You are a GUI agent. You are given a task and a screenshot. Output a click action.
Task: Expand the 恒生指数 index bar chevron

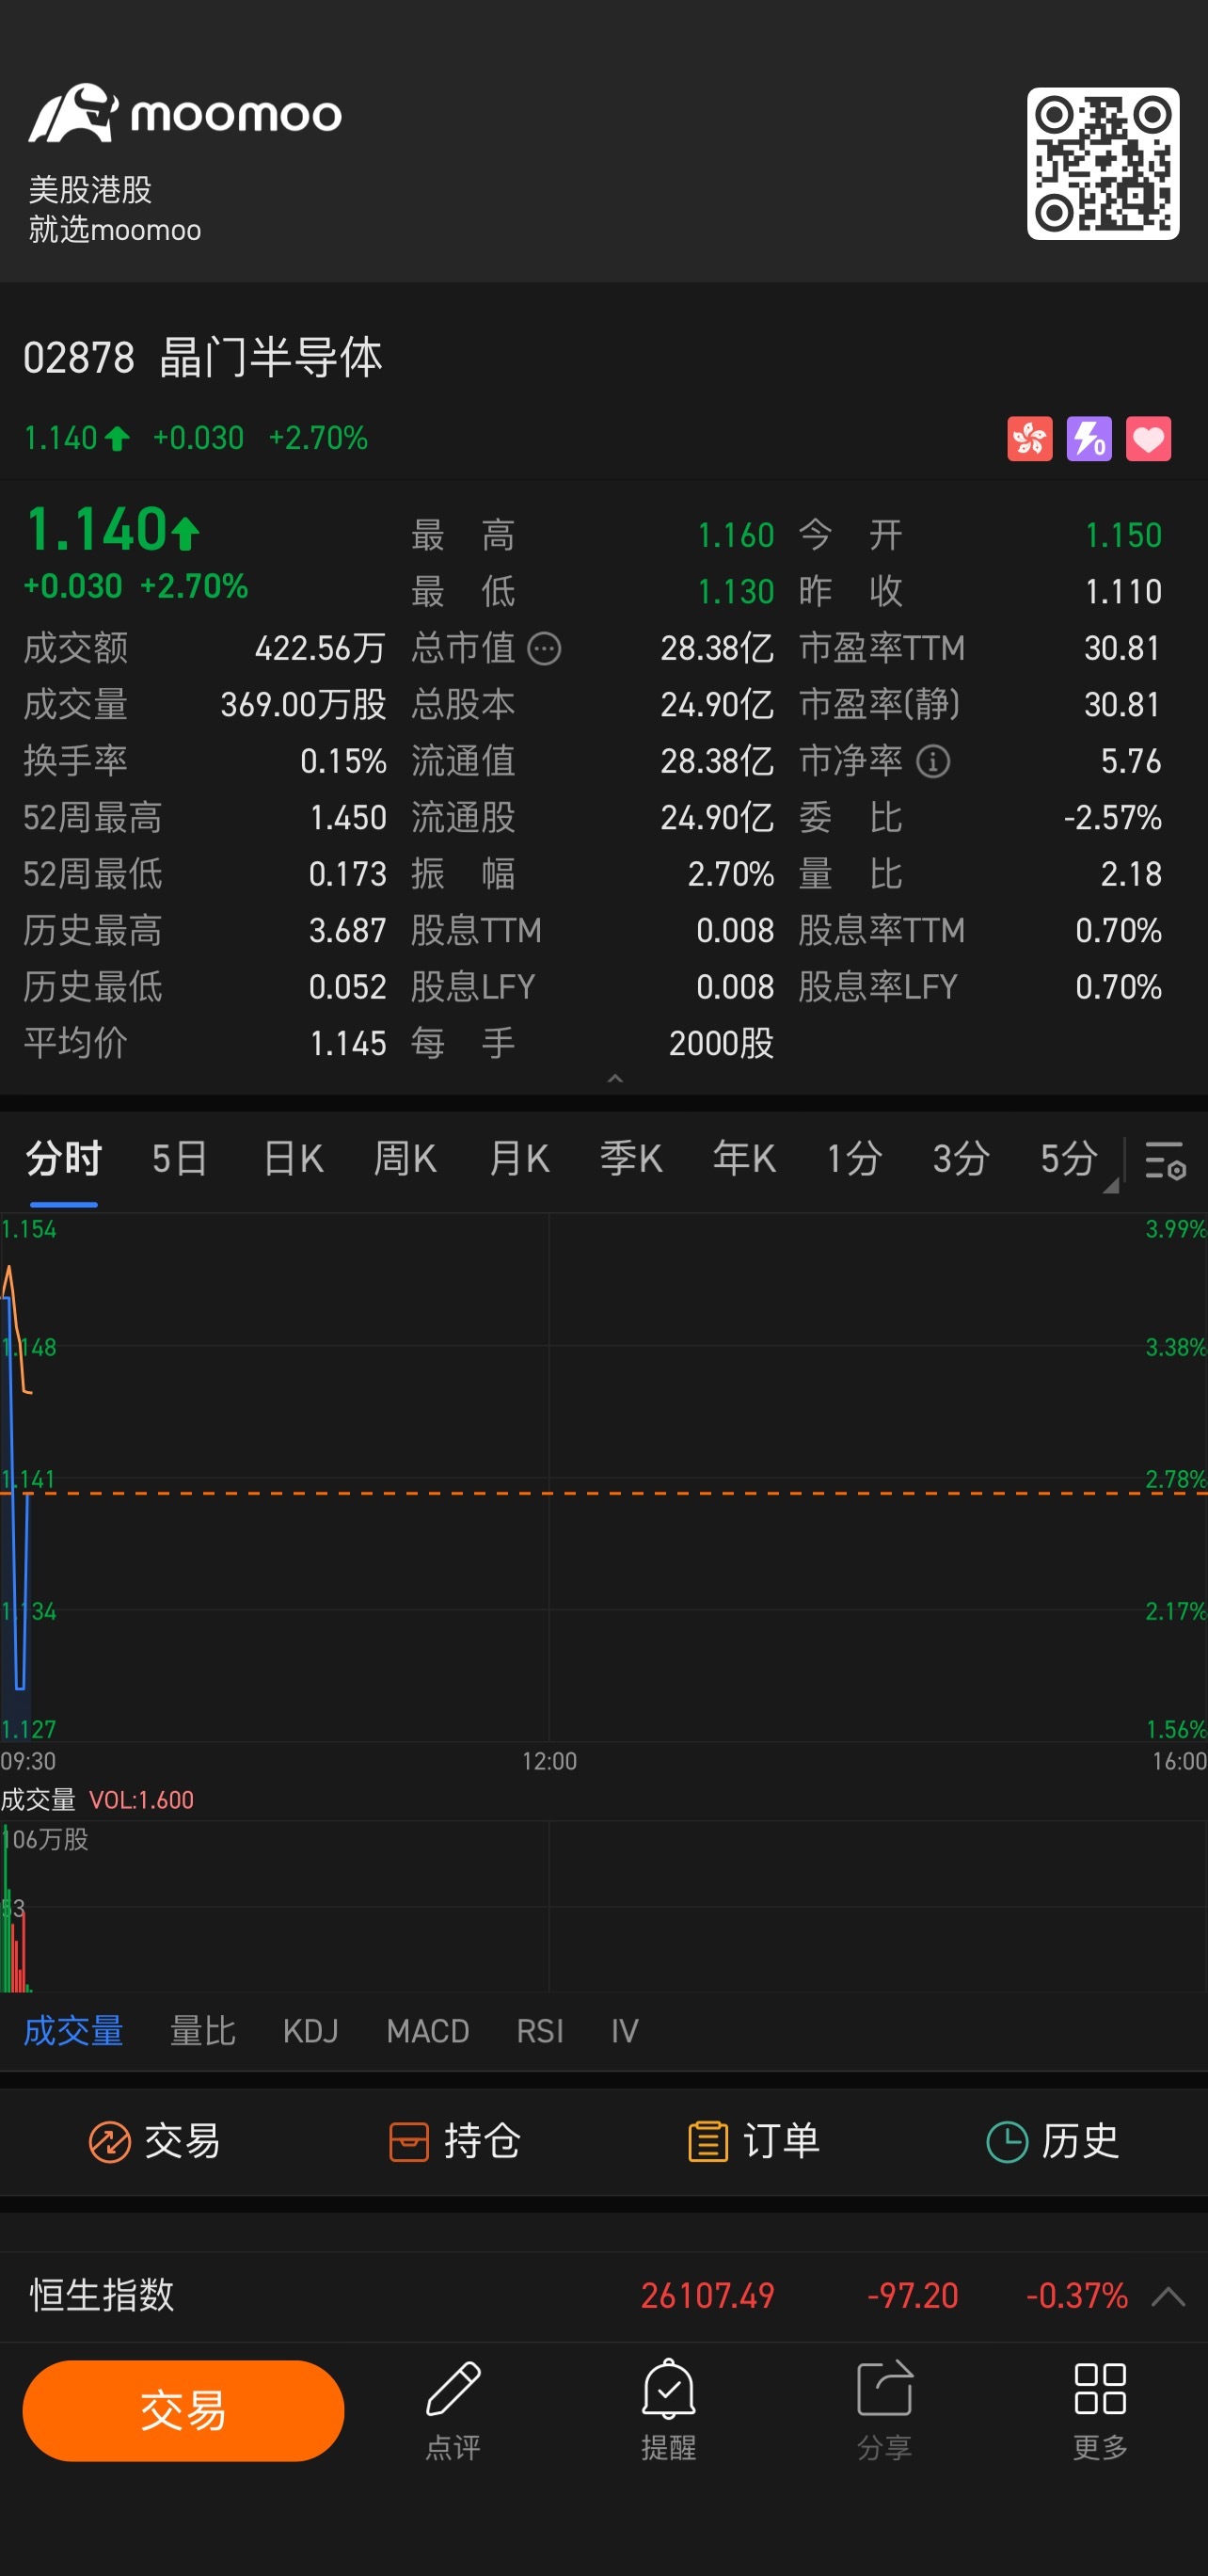point(1168,2296)
